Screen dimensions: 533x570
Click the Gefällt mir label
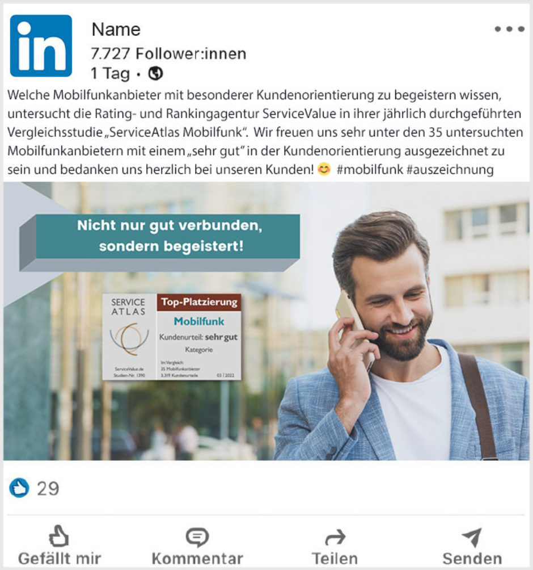(x=60, y=559)
